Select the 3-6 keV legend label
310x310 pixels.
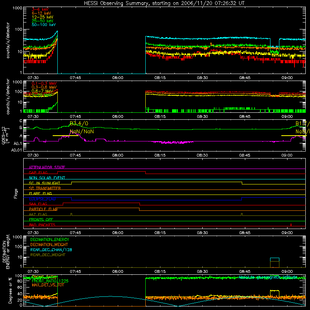point(40,9)
